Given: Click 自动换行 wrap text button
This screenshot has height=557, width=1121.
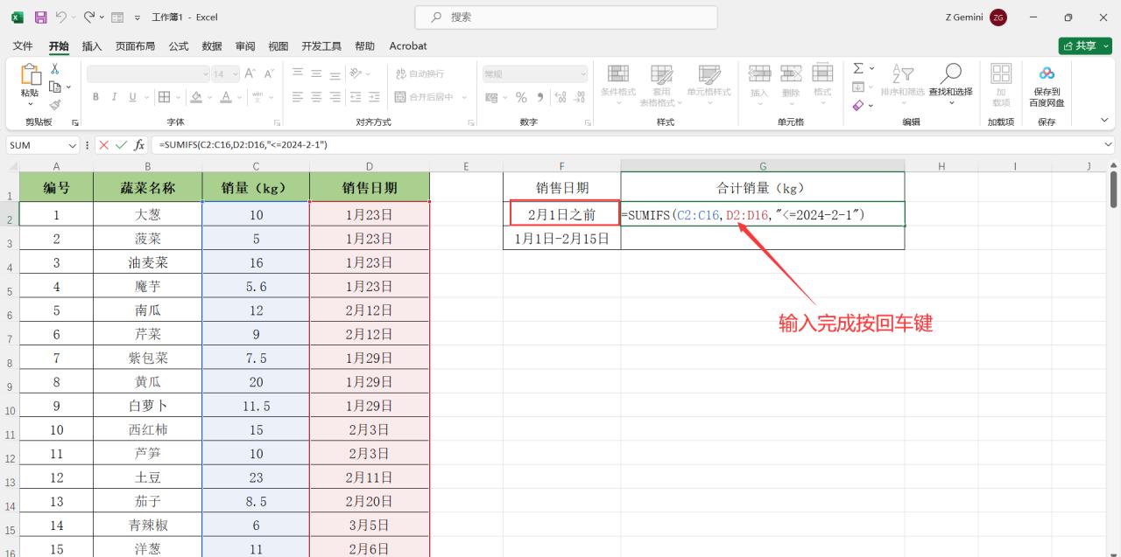Looking at the screenshot, I should click(x=420, y=74).
